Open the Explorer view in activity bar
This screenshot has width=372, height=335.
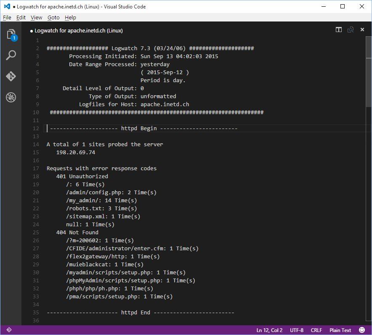[11, 35]
